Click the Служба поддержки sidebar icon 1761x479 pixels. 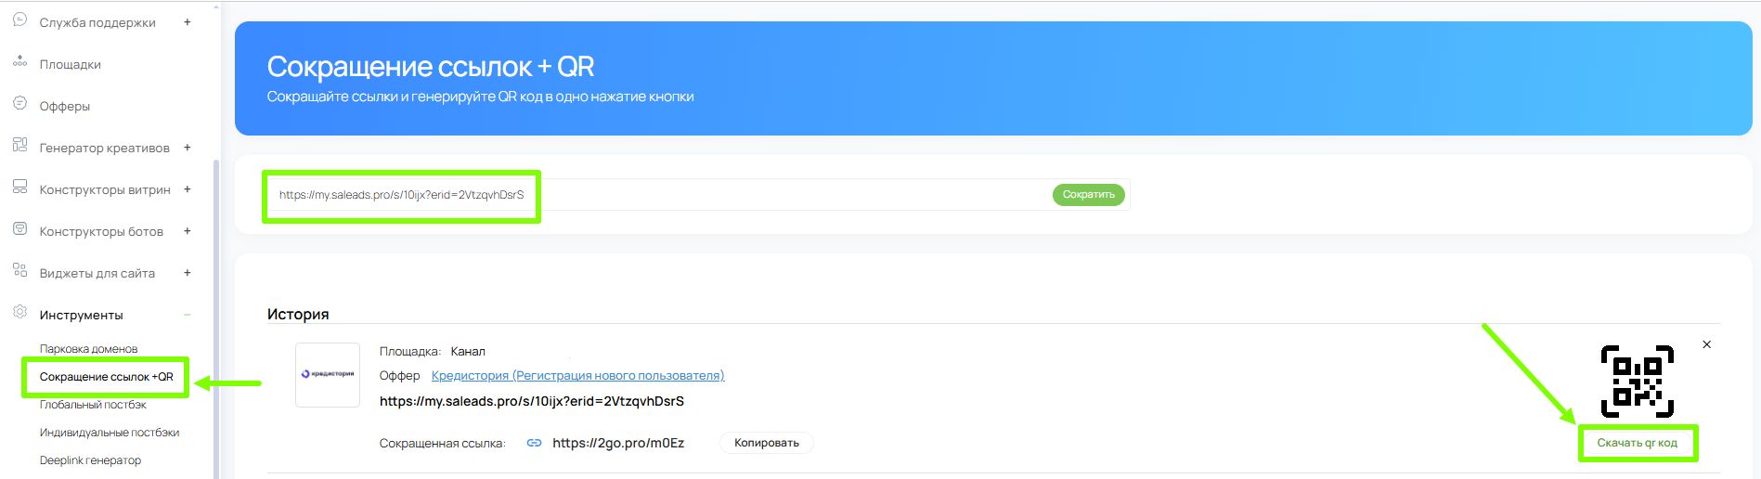[x=19, y=19]
